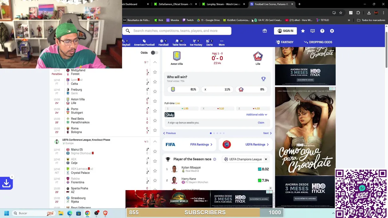388x218 pixels.
Task: Open the Stake sponsor logo
Action: [169, 115]
